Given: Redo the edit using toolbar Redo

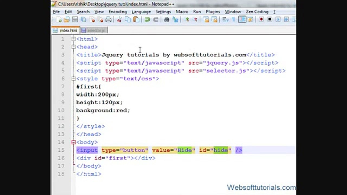Looking at the screenshot, I should [x=156, y=19].
